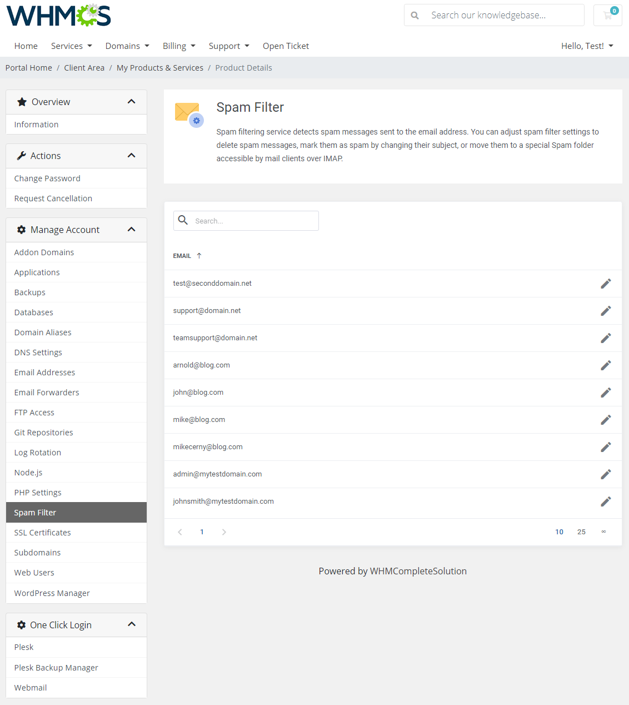
Task: Open the Services dropdown menu
Action: 71,46
